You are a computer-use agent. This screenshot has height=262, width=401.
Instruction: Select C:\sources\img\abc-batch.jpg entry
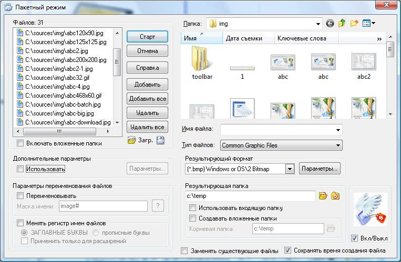click(x=63, y=104)
